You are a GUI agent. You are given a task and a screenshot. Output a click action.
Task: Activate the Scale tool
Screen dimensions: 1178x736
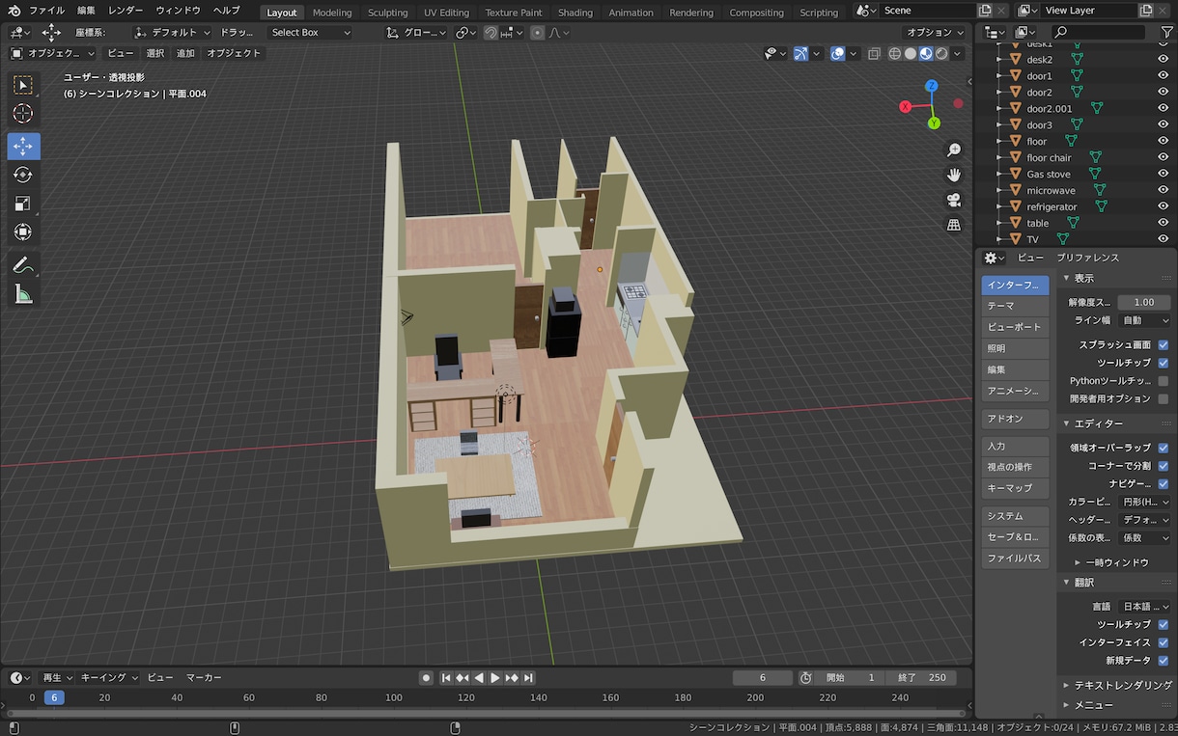pyautogui.click(x=23, y=204)
